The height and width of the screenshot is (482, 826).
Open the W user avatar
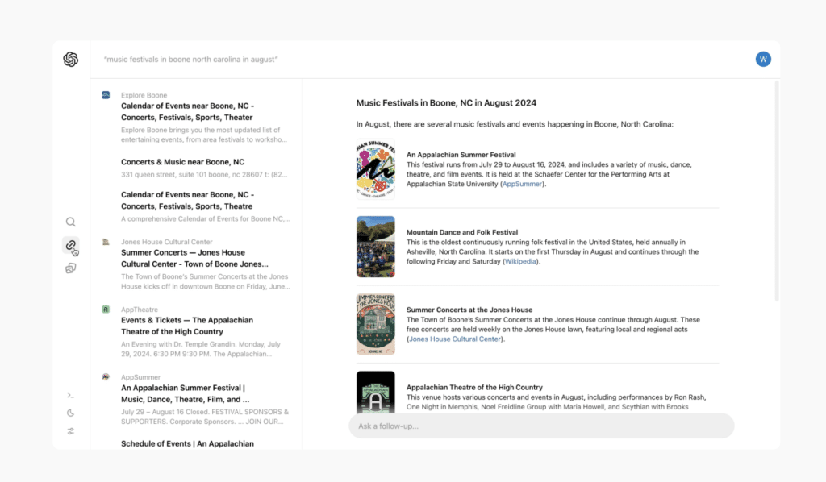(763, 60)
